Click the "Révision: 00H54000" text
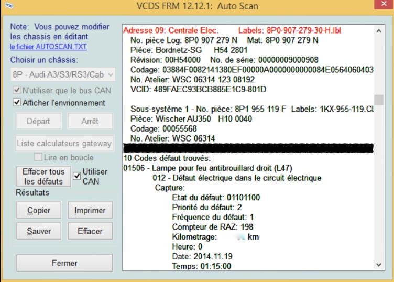 tap(166, 60)
